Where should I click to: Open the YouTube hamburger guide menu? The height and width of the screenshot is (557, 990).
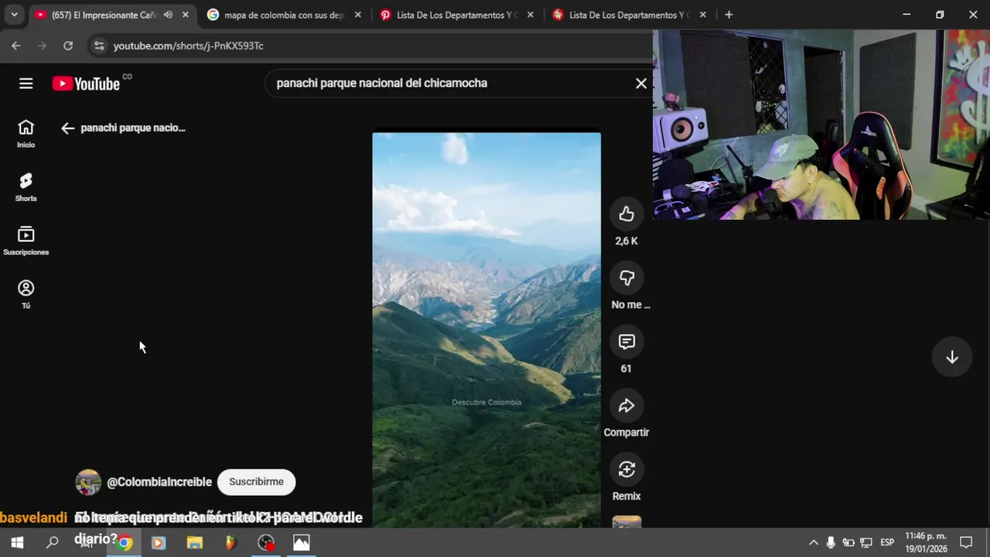pyautogui.click(x=26, y=84)
